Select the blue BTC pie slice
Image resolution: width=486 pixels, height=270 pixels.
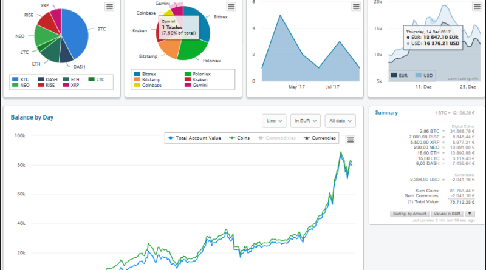(76, 33)
